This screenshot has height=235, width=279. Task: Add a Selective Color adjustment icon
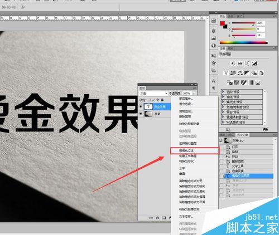point(258,82)
